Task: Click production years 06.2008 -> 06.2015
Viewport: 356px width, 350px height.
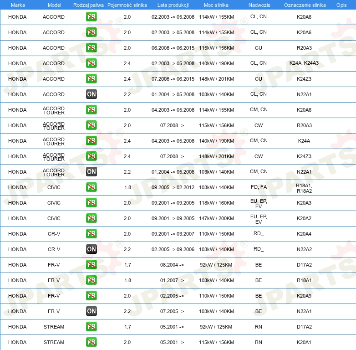Action: (173, 48)
